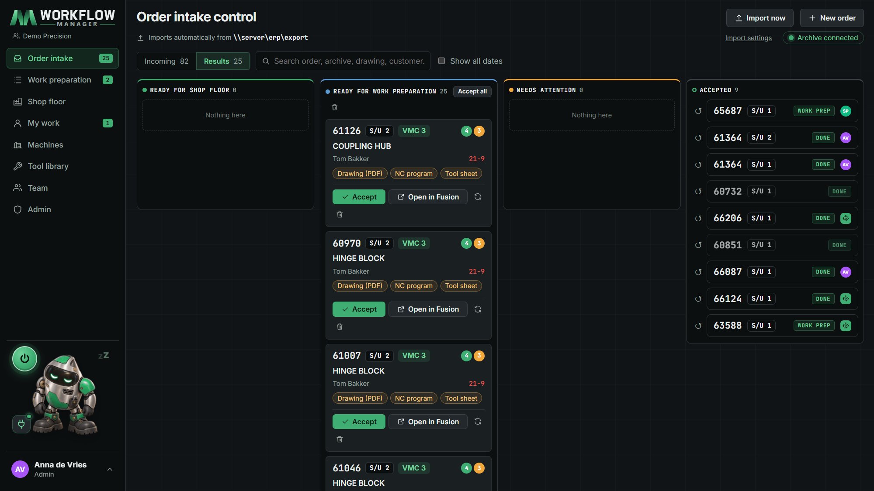874x491 pixels.
Task: Open order 60970 in Fusion
Action: [x=428, y=309]
